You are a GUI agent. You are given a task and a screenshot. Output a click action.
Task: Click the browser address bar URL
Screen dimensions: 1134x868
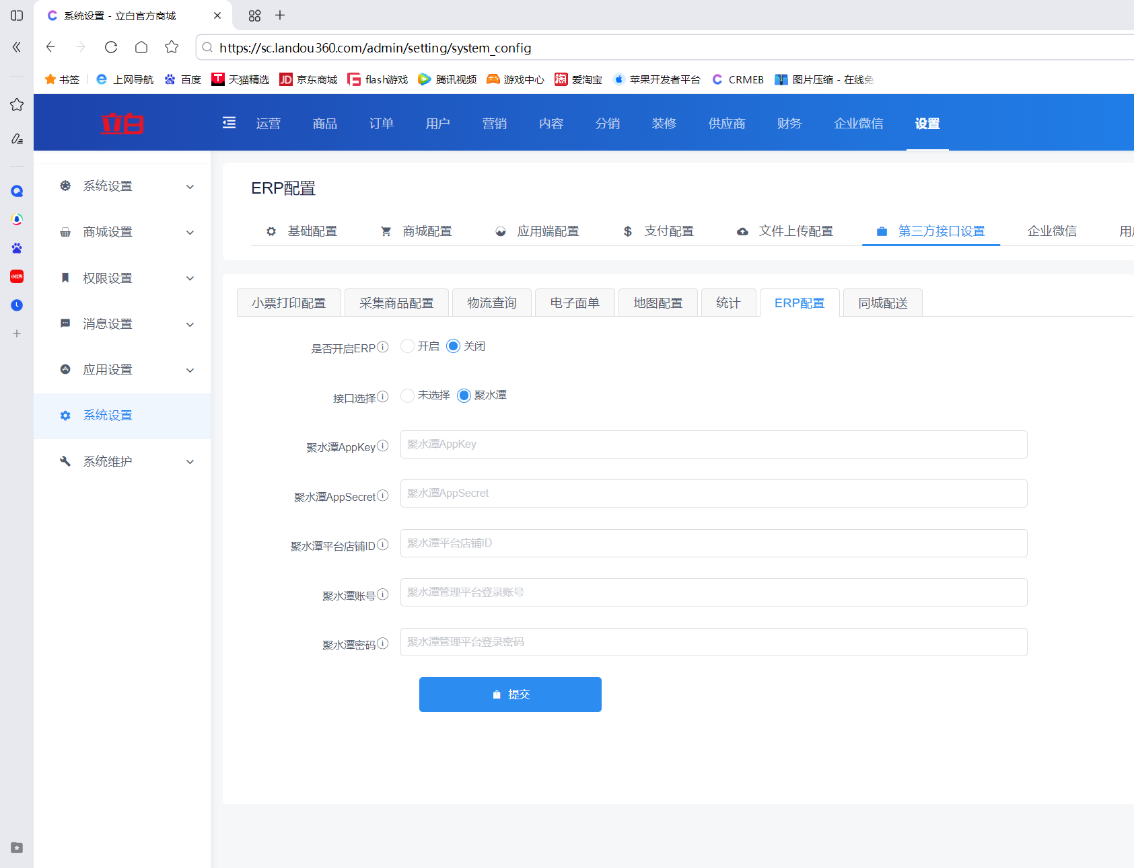(375, 48)
